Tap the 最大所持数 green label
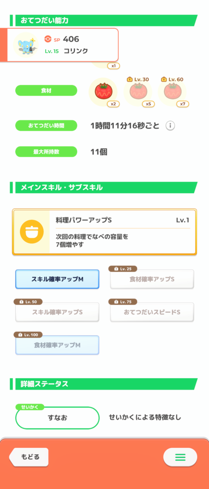209x489 pixels. [x=46, y=151]
